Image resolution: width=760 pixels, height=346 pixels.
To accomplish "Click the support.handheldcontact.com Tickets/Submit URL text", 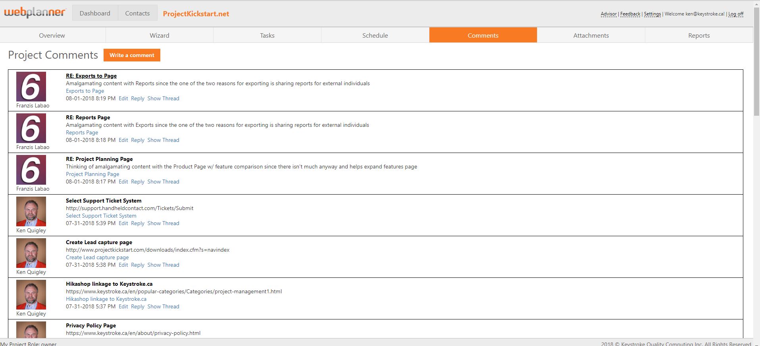I will click(x=129, y=208).
